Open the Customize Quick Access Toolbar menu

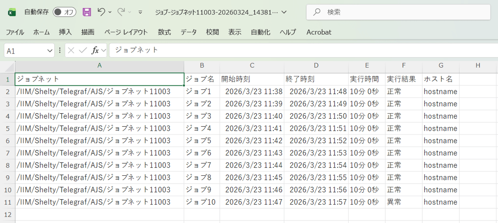pyautogui.click(x=140, y=12)
